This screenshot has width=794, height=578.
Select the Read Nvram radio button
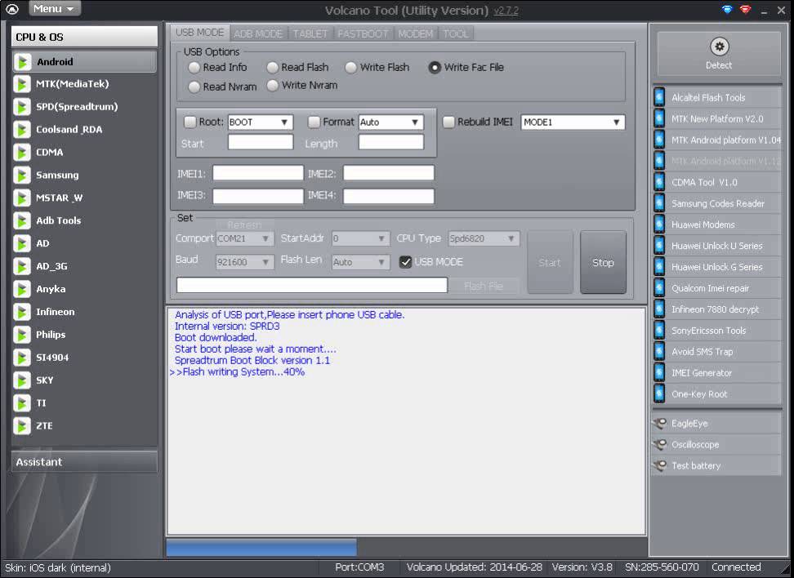pos(194,87)
